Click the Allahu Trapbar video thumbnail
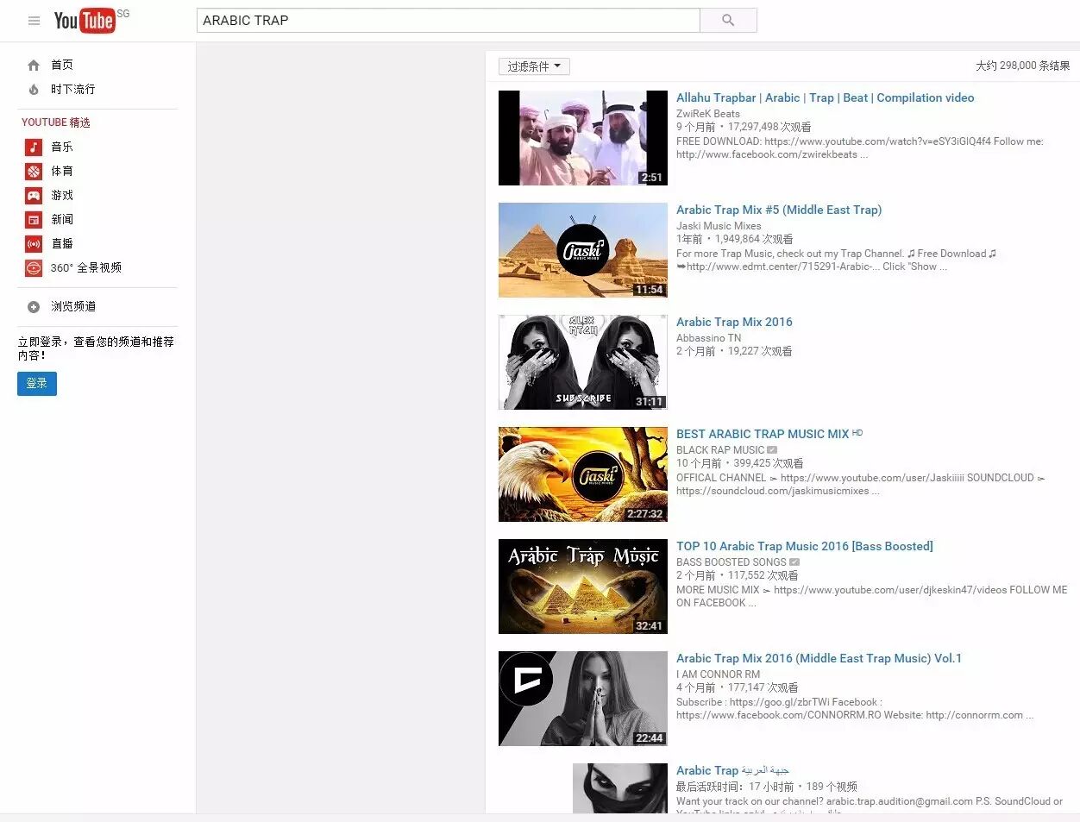The width and height of the screenshot is (1080, 822). pos(583,138)
